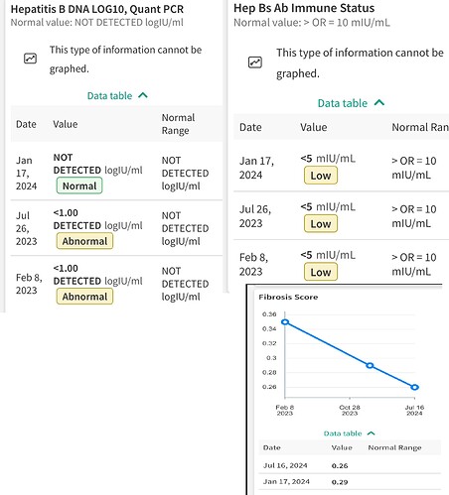Click the graph icon in Hepatitis B DNA panel
Image resolution: width=449 pixels, height=495 pixels.
[30, 59]
